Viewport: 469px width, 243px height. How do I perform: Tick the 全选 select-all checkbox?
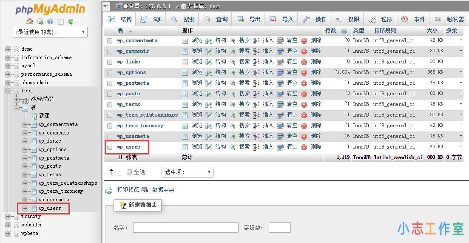point(129,172)
